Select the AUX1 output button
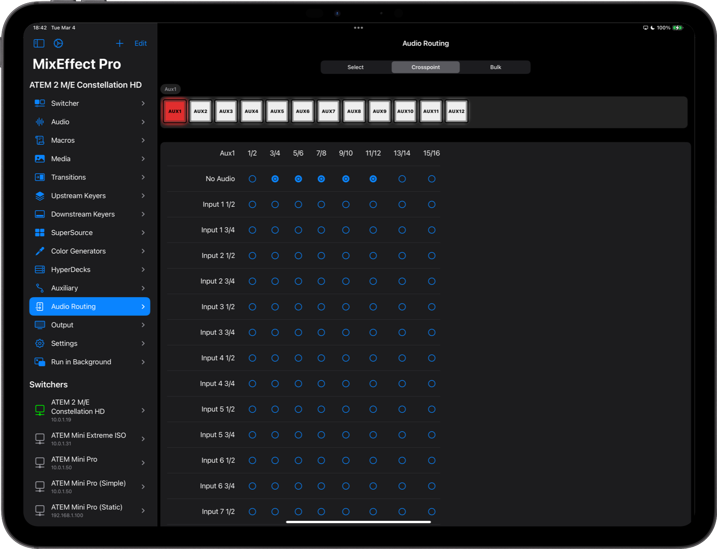This screenshot has width=717, height=549. click(x=175, y=111)
